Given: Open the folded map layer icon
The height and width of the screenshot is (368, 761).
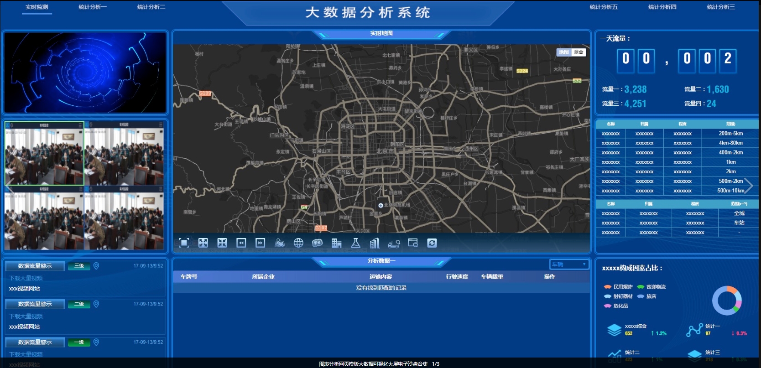Looking at the screenshot, I should pos(280,243).
